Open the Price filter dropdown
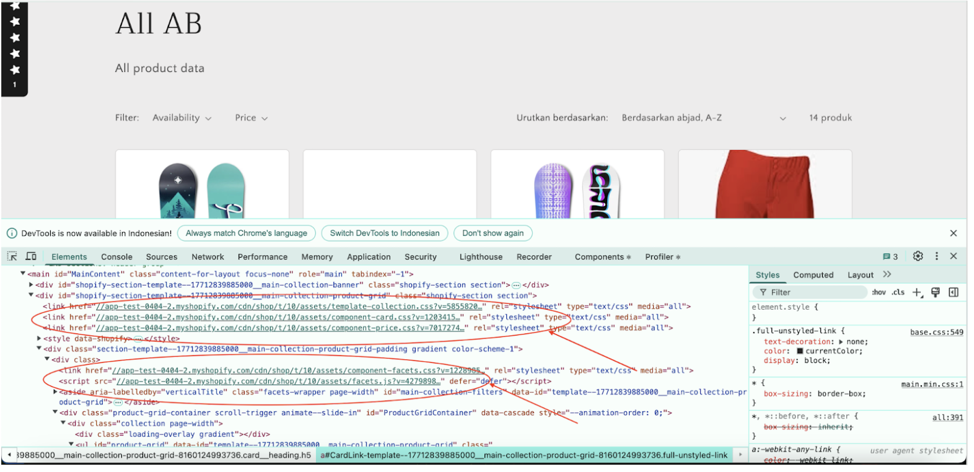The height and width of the screenshot is (472, 974). coord(252,118)
